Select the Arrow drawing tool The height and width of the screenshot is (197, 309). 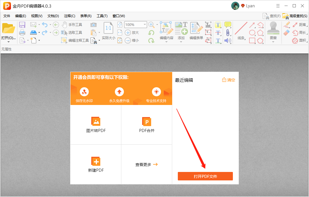point(252,25)
